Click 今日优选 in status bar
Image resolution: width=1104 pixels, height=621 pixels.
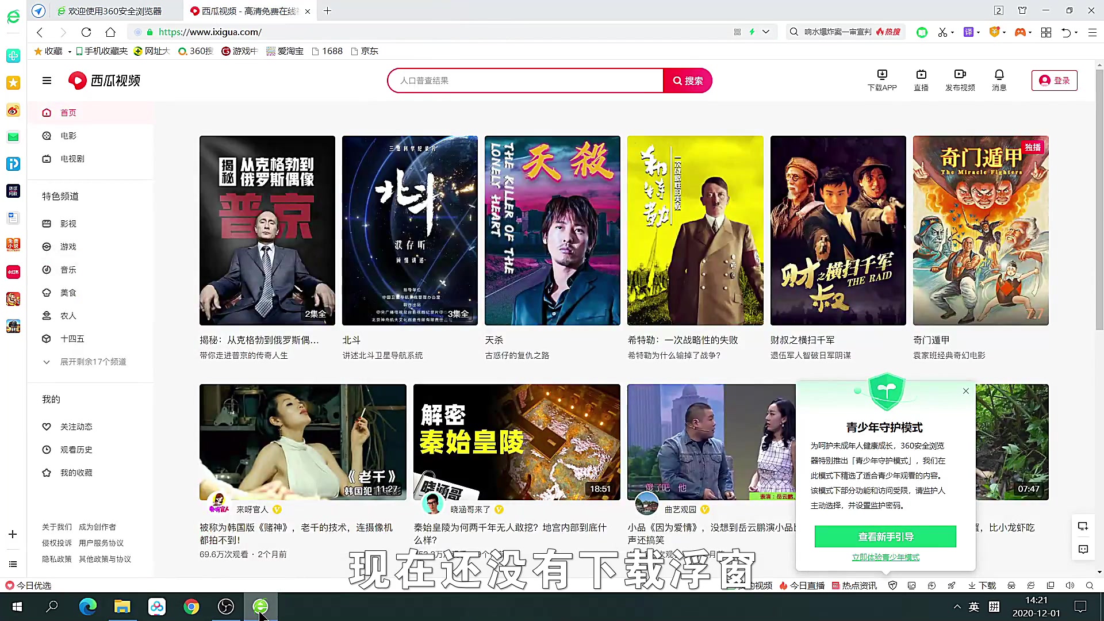[28, 585]
